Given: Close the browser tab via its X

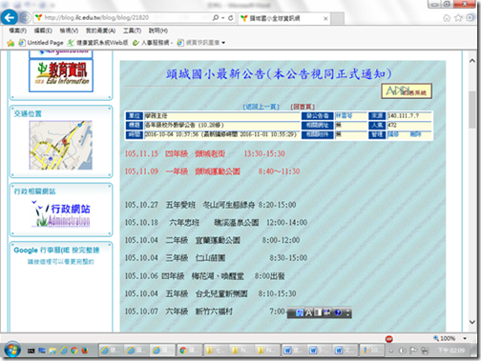Looking at the screenshot, I should 325,19.
